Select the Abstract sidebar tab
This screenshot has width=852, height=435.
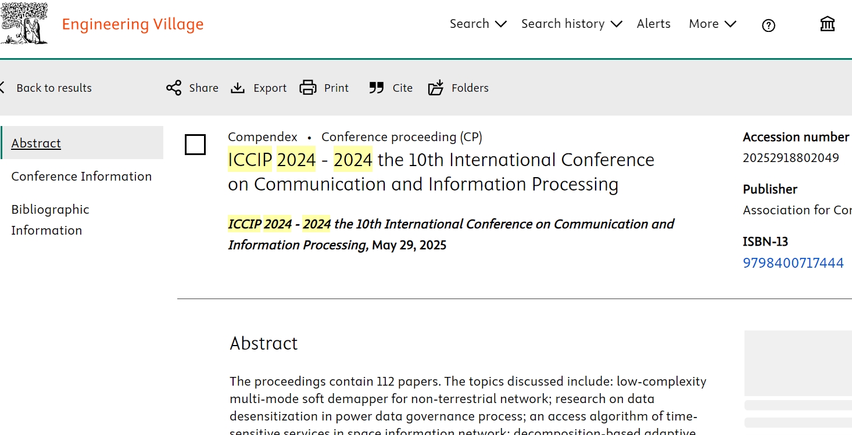pos(36,143)
